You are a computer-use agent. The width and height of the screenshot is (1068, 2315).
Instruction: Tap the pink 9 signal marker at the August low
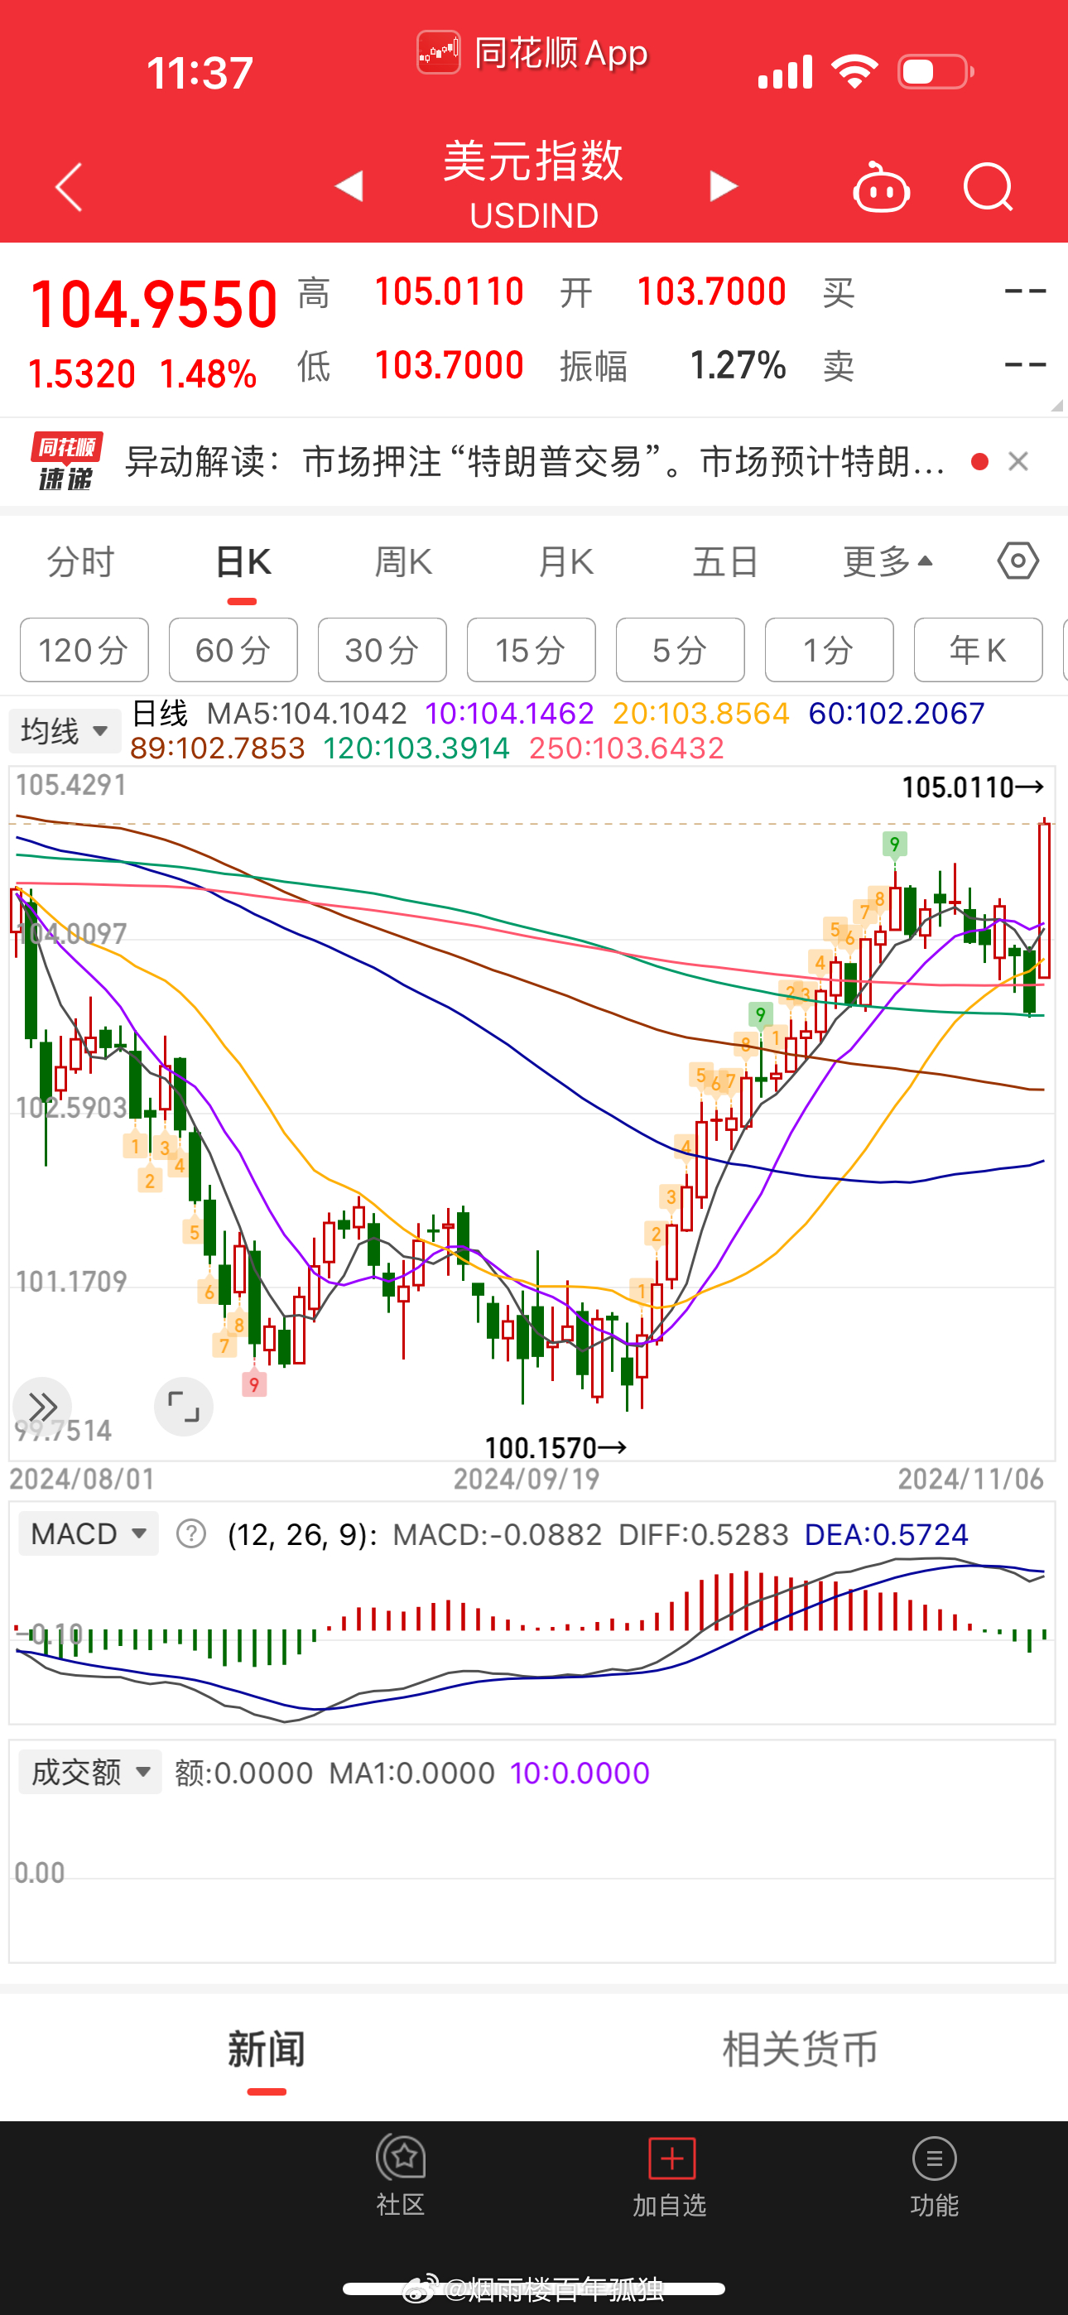click(x=254, y=1384)
